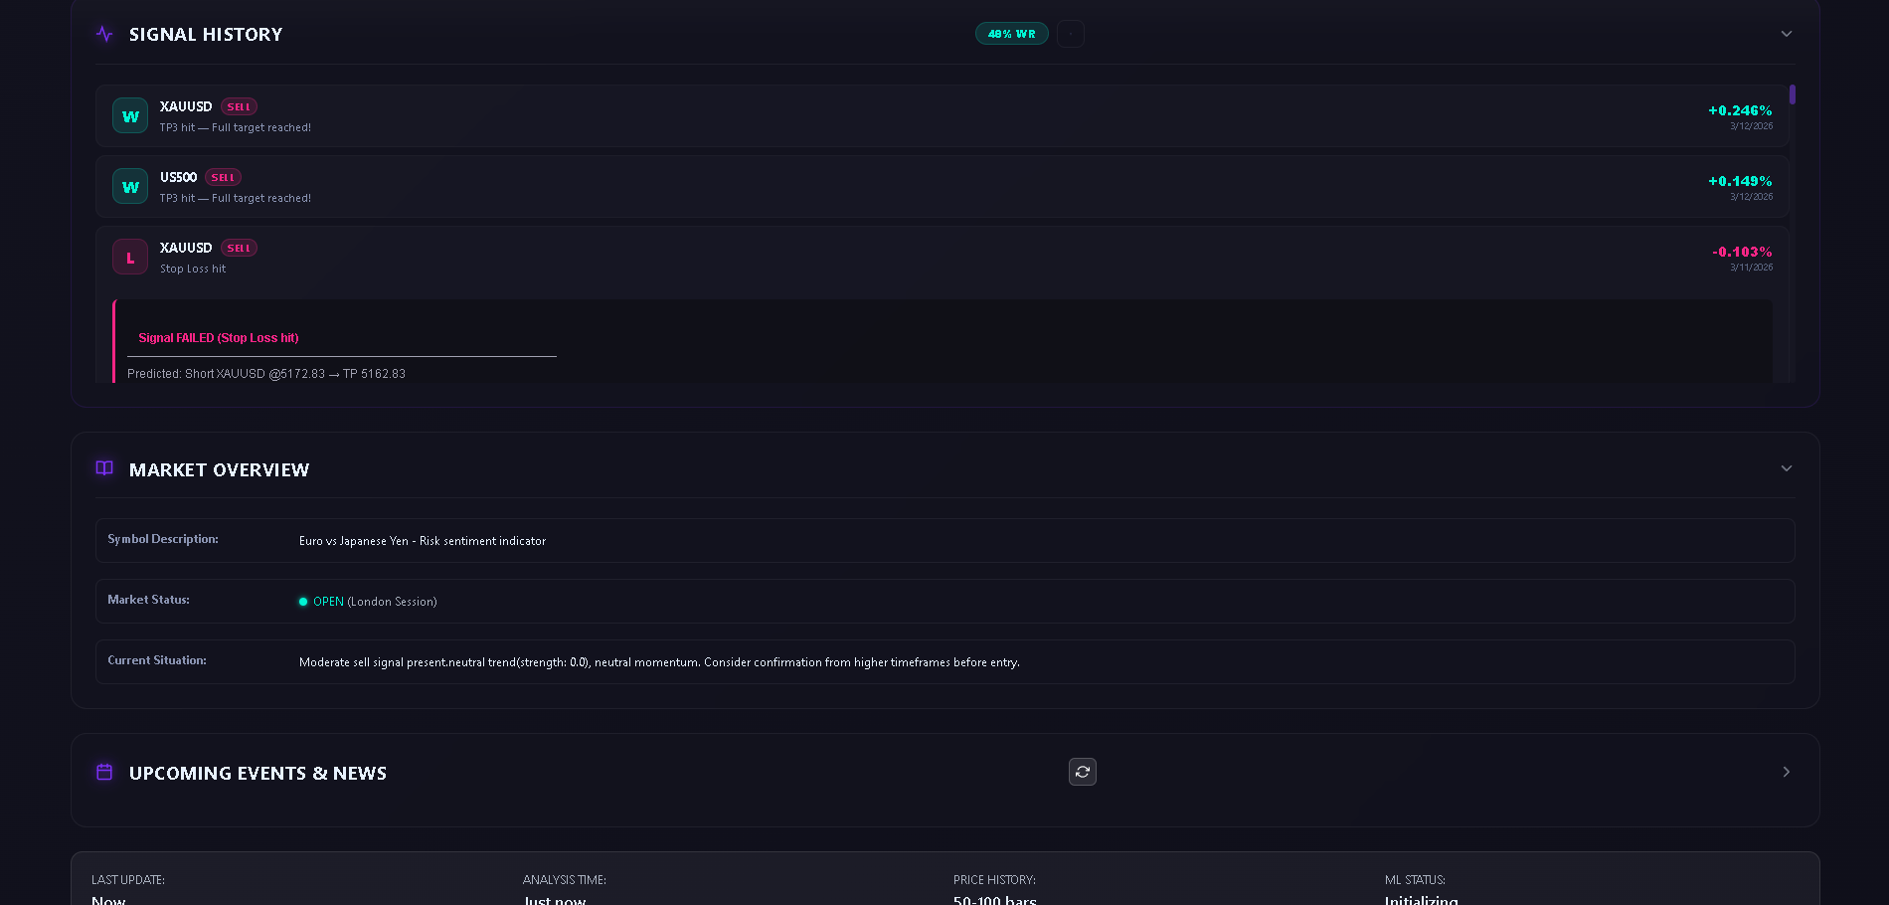Expand the Upcoming Events & News section
The height and width of the screenshot is (905, 1889).
(1786, 772)
